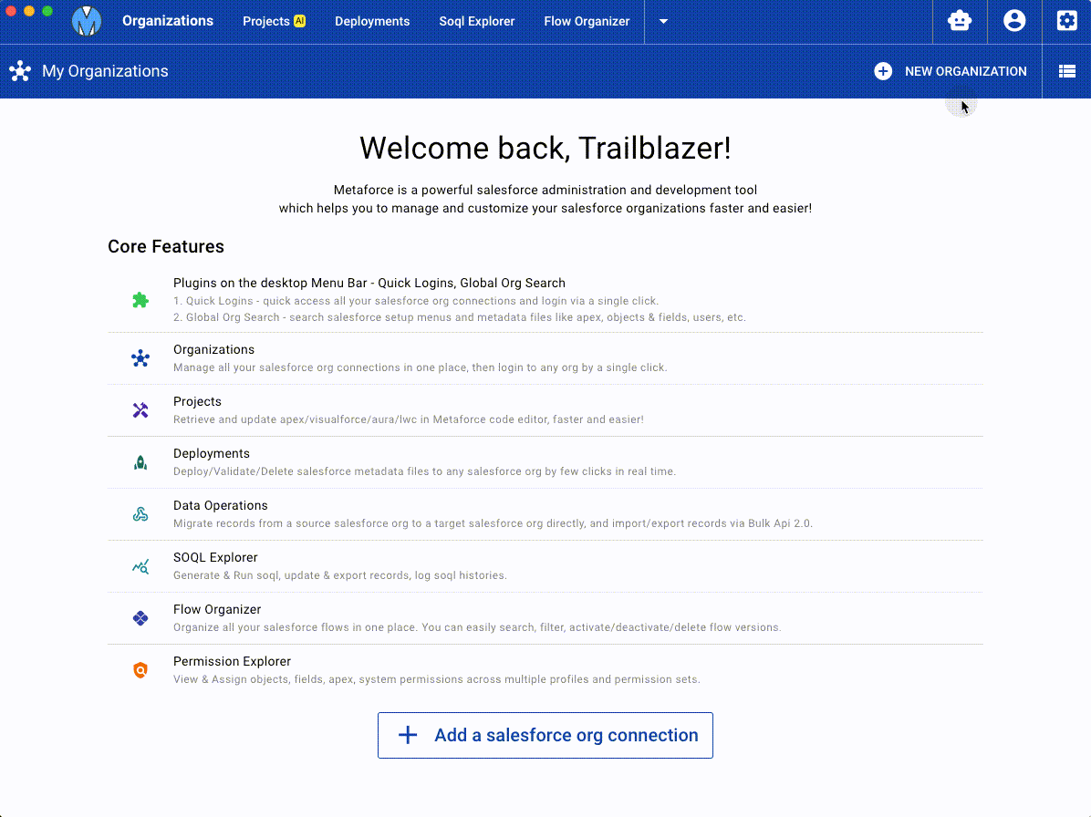Click the Organizations feature icon

[x=140, y=358]
